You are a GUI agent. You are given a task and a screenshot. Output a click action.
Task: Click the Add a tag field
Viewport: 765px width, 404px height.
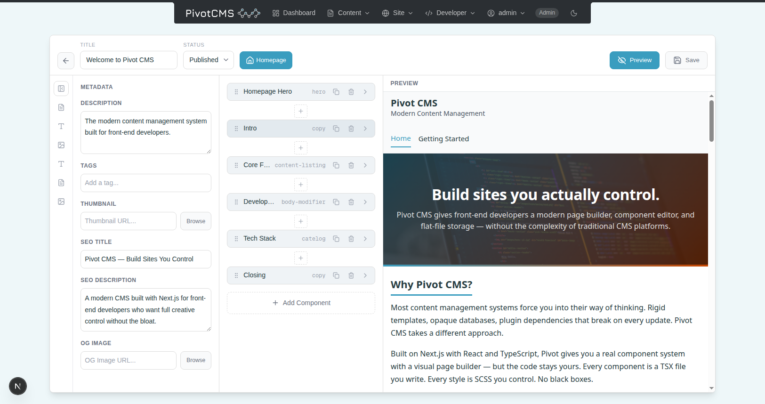coord(146,183)
